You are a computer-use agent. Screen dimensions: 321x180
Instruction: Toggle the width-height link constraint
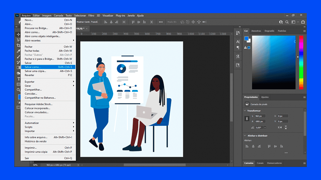coord(246,119)
